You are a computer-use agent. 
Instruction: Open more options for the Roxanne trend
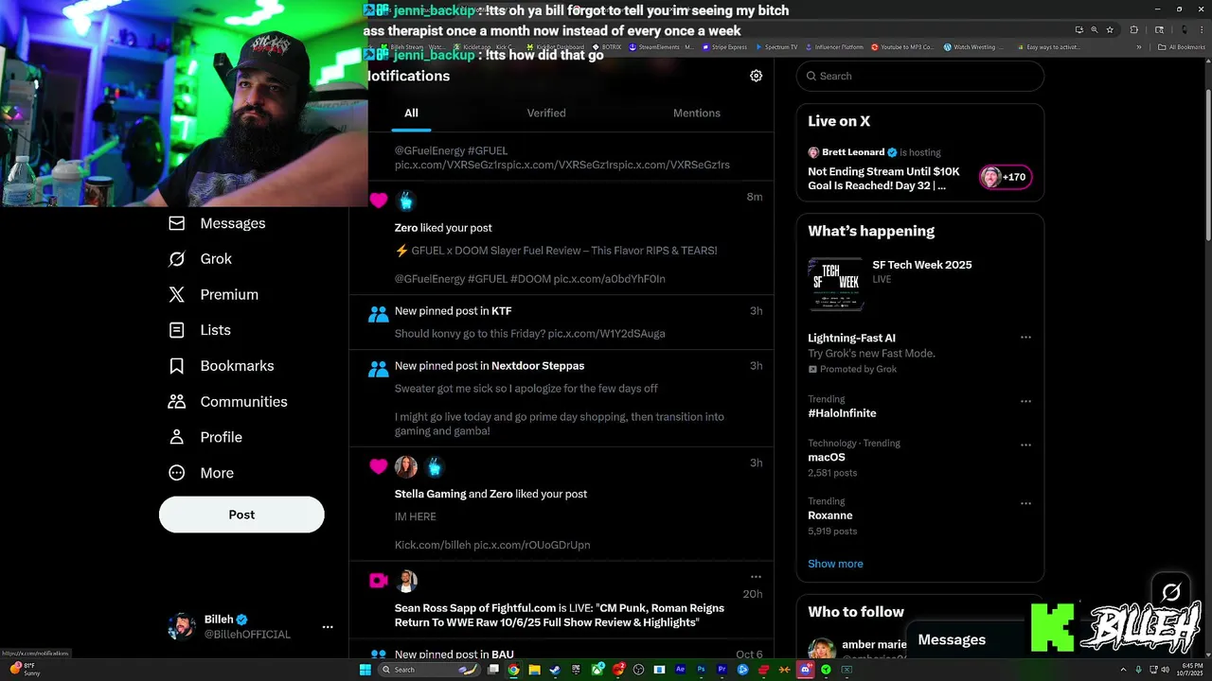(1025, 503)
